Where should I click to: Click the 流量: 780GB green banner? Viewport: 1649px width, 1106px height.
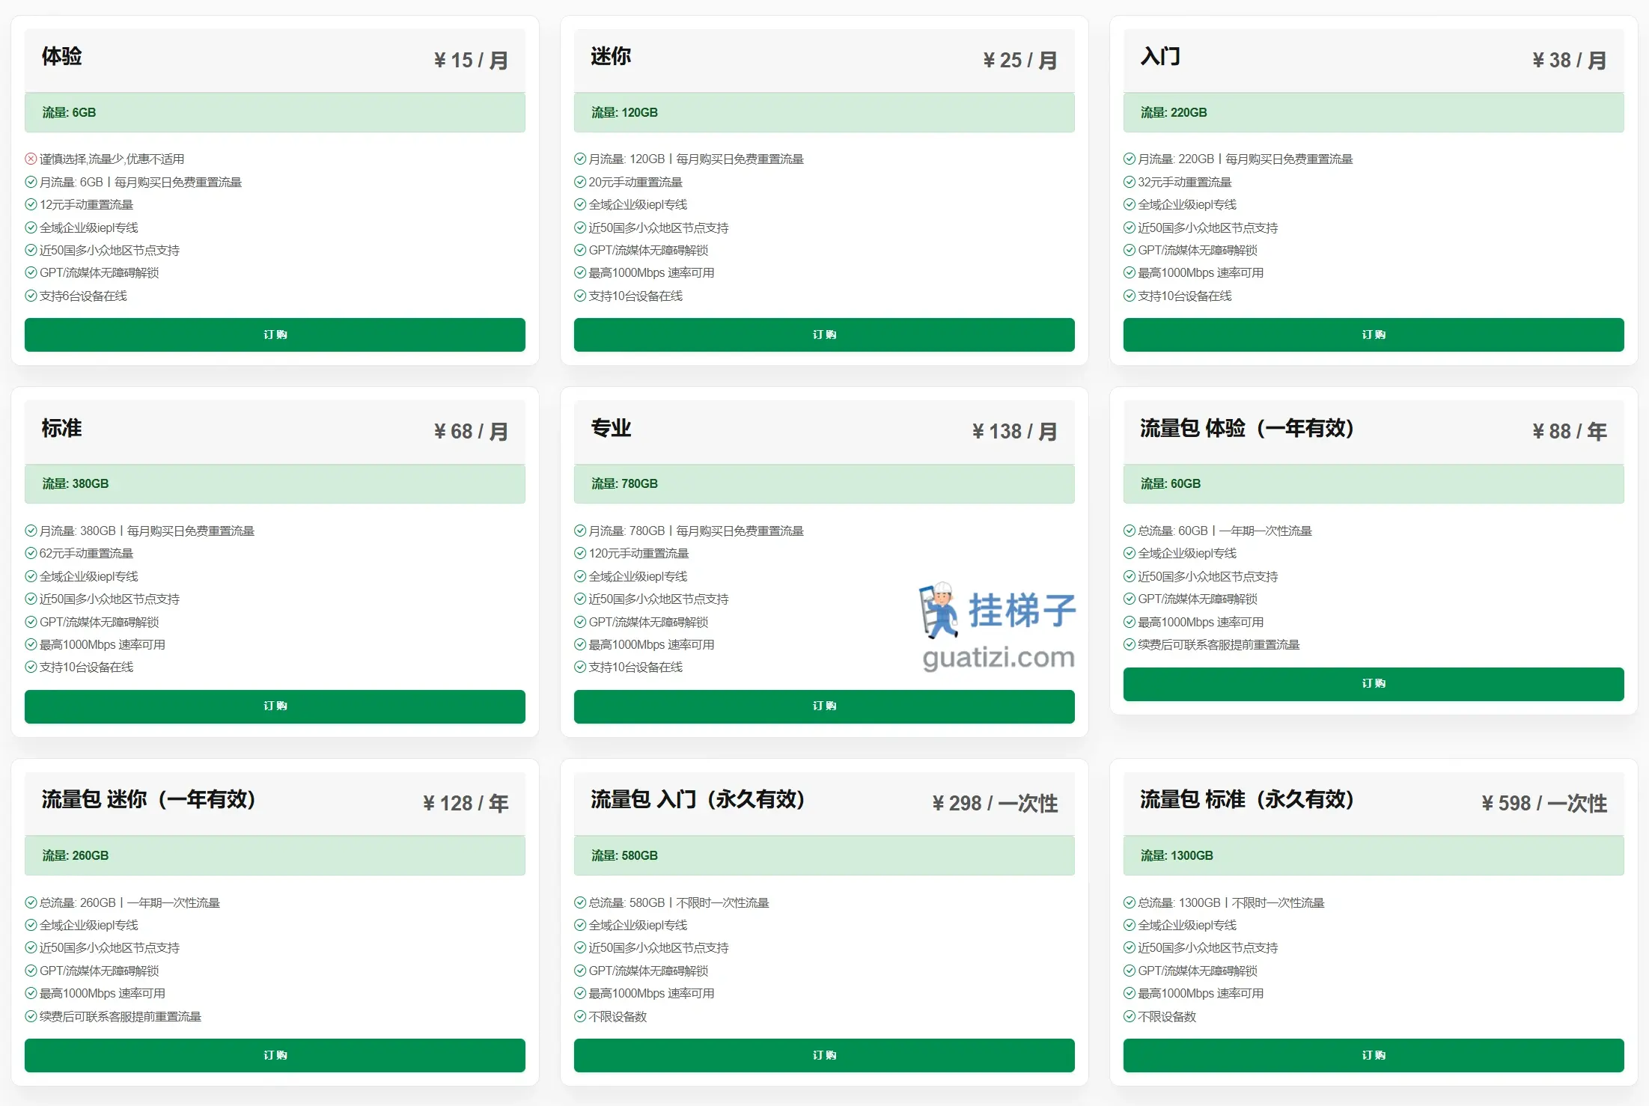(x=823, y=483)
